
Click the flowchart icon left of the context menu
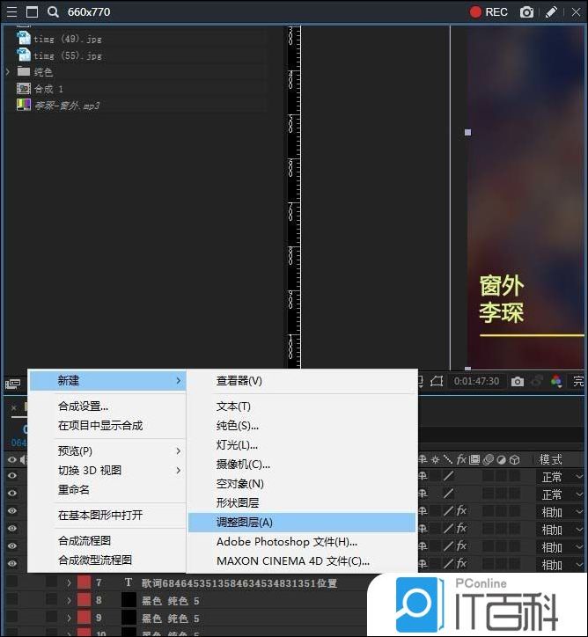click(x=13, y=384)
